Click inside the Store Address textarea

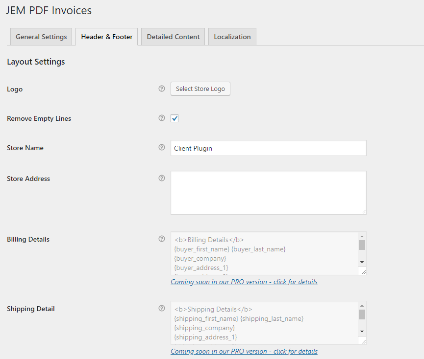tap(269, 193)
